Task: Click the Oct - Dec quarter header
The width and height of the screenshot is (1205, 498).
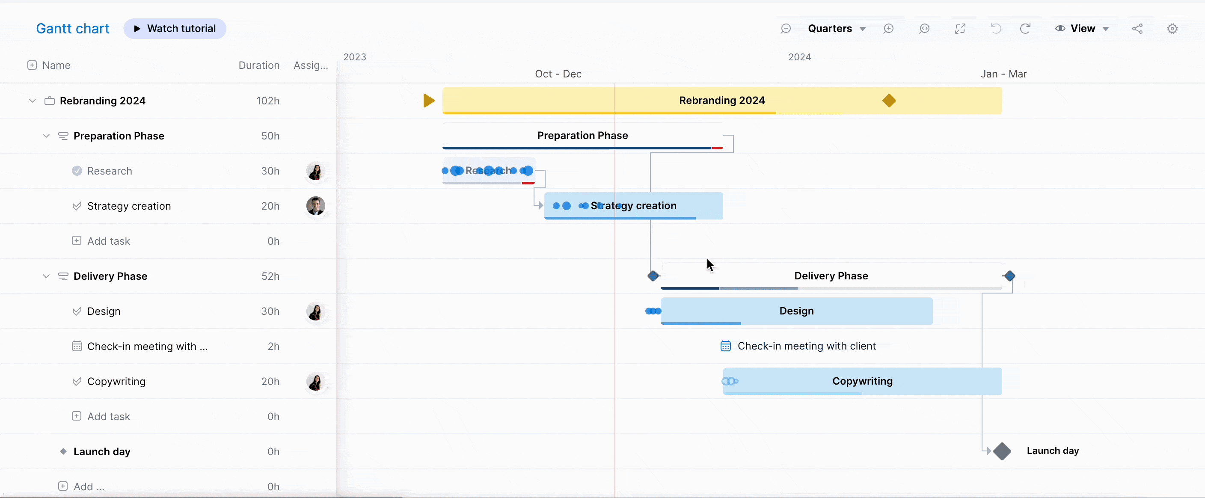Action: [x=558, y=74]
